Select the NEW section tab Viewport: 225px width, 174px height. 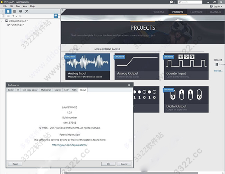[75, 49]
